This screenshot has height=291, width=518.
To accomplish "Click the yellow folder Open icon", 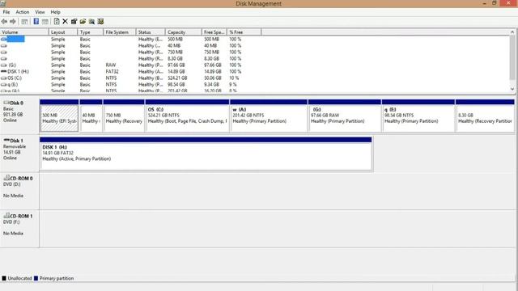I will pos(83,22).
